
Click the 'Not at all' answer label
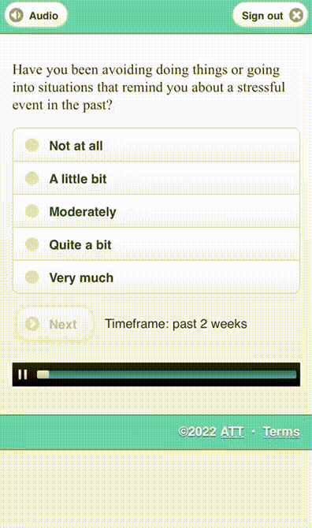pos(76,146)
